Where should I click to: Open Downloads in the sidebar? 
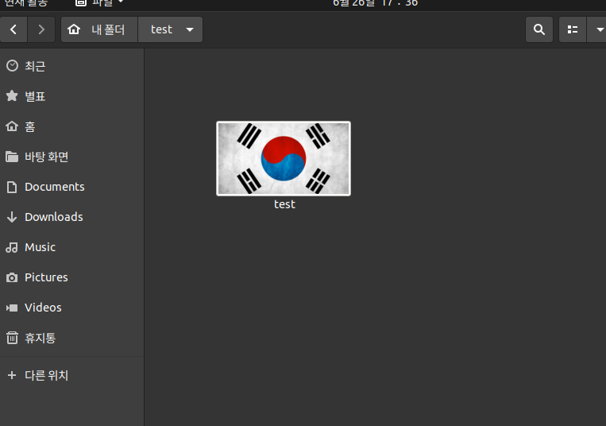click(x=72, y=217)
